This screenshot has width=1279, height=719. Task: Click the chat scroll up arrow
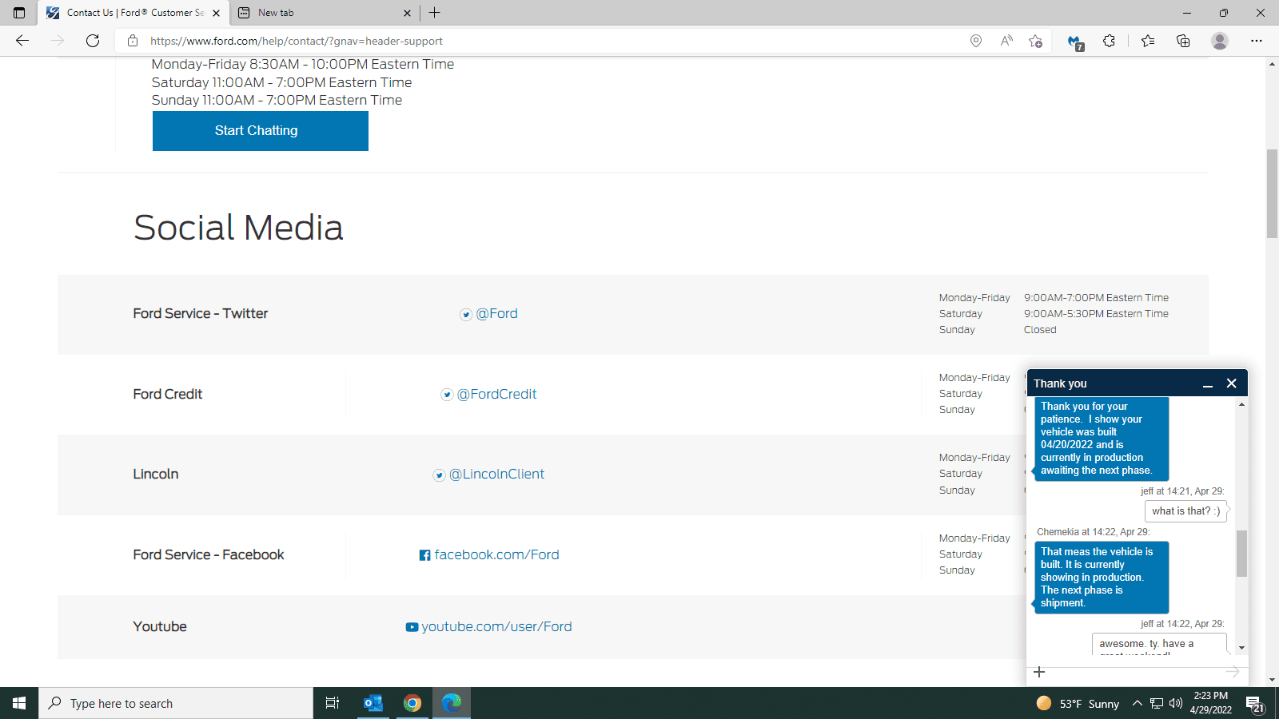tap(1241, 404)
